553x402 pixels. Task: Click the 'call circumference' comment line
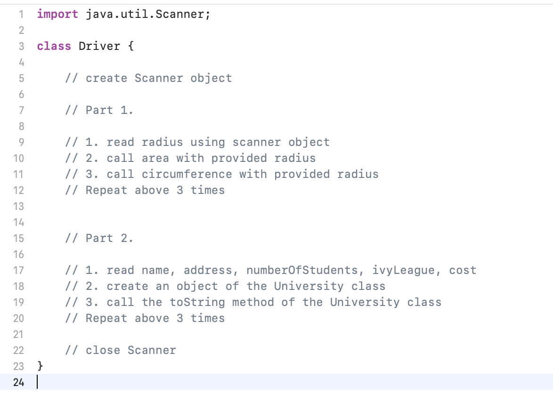(x=221, y=174)
